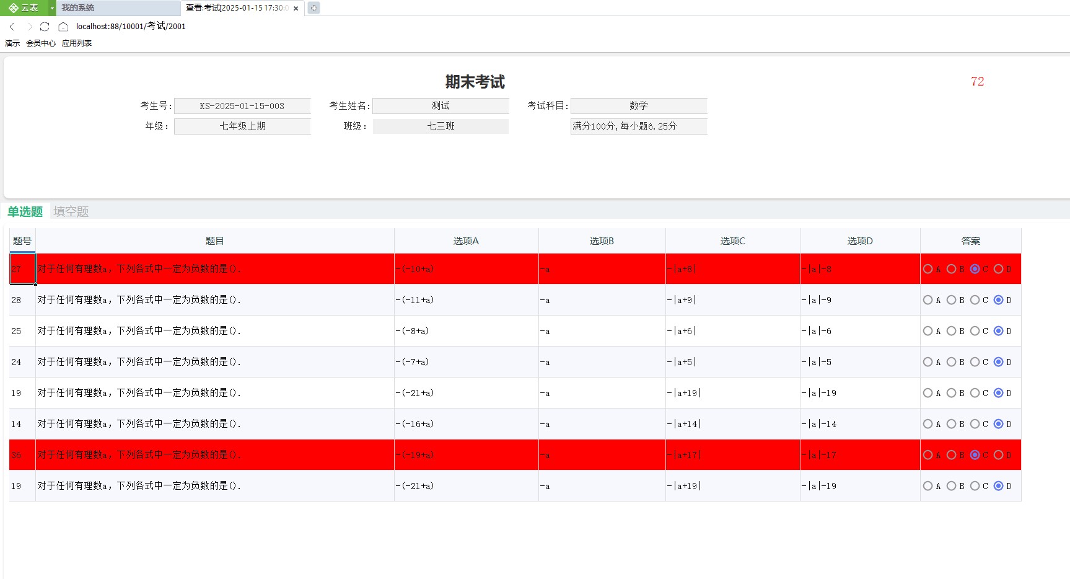
Task: Select answer C for question 14
Action: pos(975,424)
